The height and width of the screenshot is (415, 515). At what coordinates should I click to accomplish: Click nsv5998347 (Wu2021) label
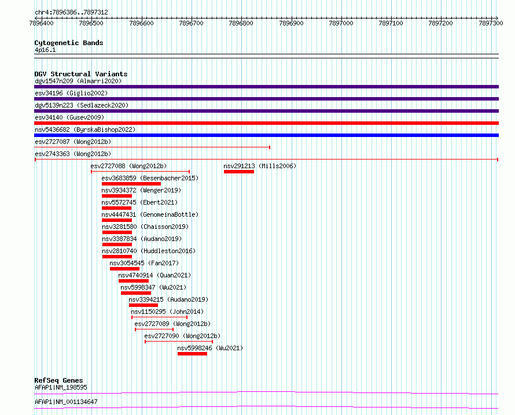(x=153, y=287)
